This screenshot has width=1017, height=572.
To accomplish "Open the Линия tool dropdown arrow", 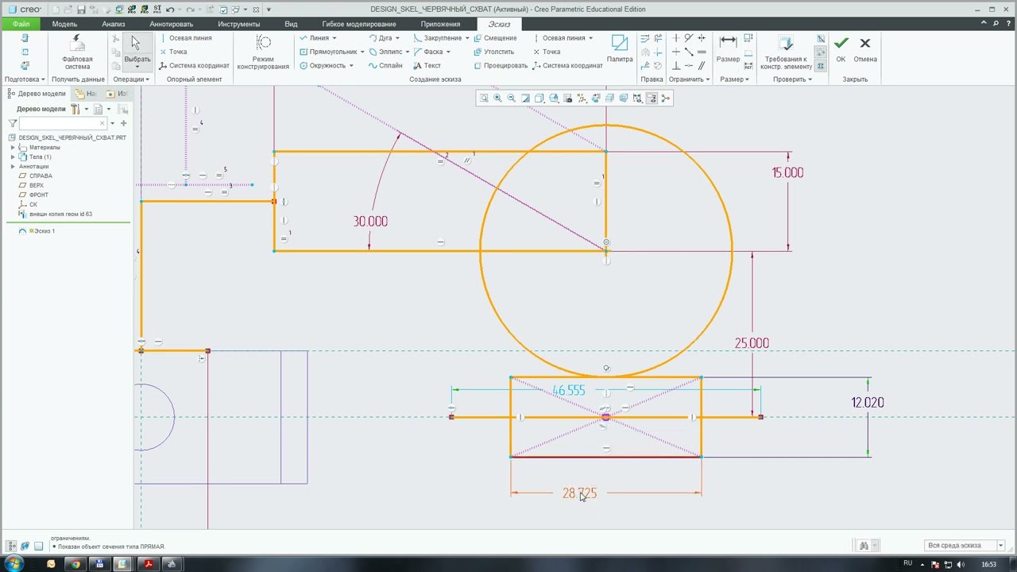I will (x=334, y=38).
